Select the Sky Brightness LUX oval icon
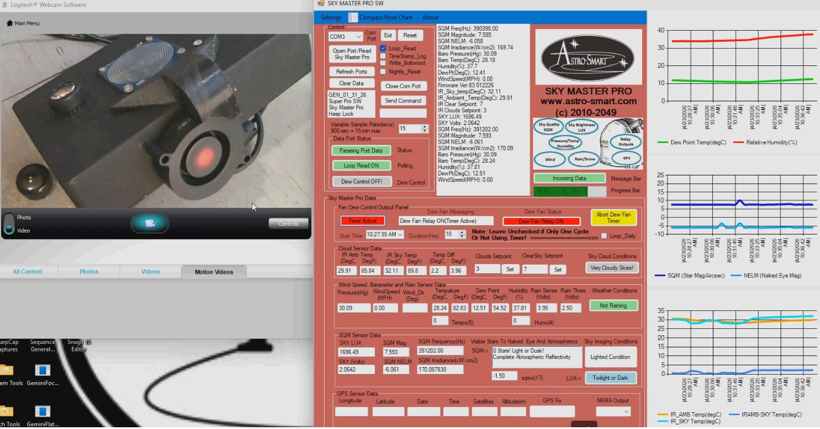This screenshot has width=820, height=429. tap(582, 127)
